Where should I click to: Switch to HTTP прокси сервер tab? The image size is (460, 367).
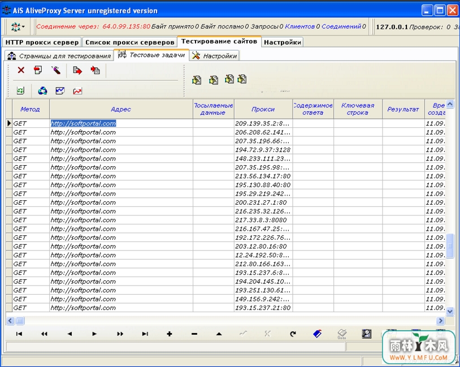(42, 42)
